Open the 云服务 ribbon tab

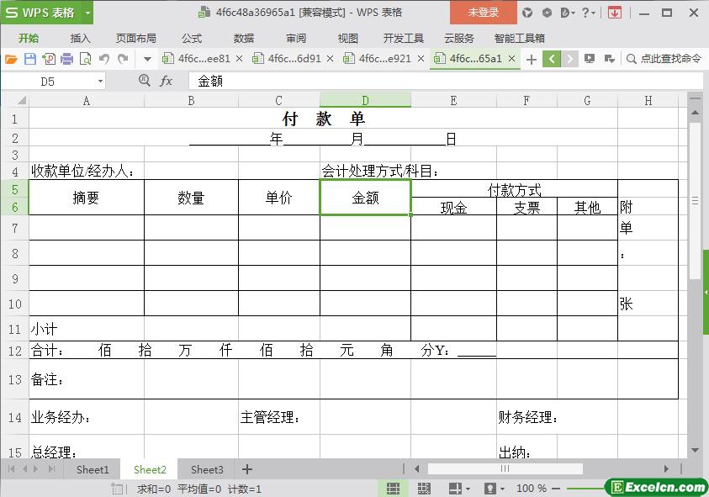tap(459, 39)
